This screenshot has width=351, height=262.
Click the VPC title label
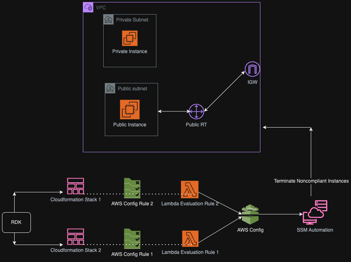(101, 8)
